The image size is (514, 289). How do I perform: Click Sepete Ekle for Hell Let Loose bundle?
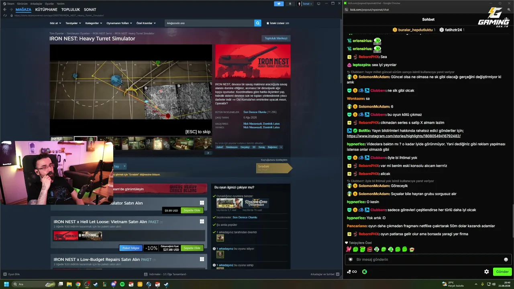pyautogui.click(x=192, y=248)
